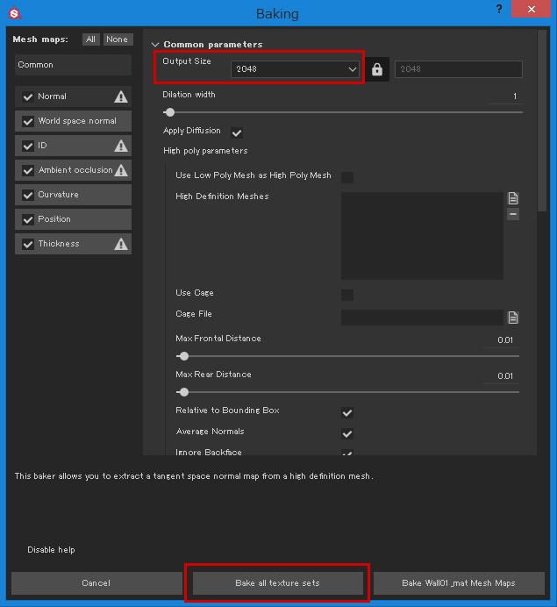
Task: Collapse the Common parameters section
Action: tap(155, 45)
